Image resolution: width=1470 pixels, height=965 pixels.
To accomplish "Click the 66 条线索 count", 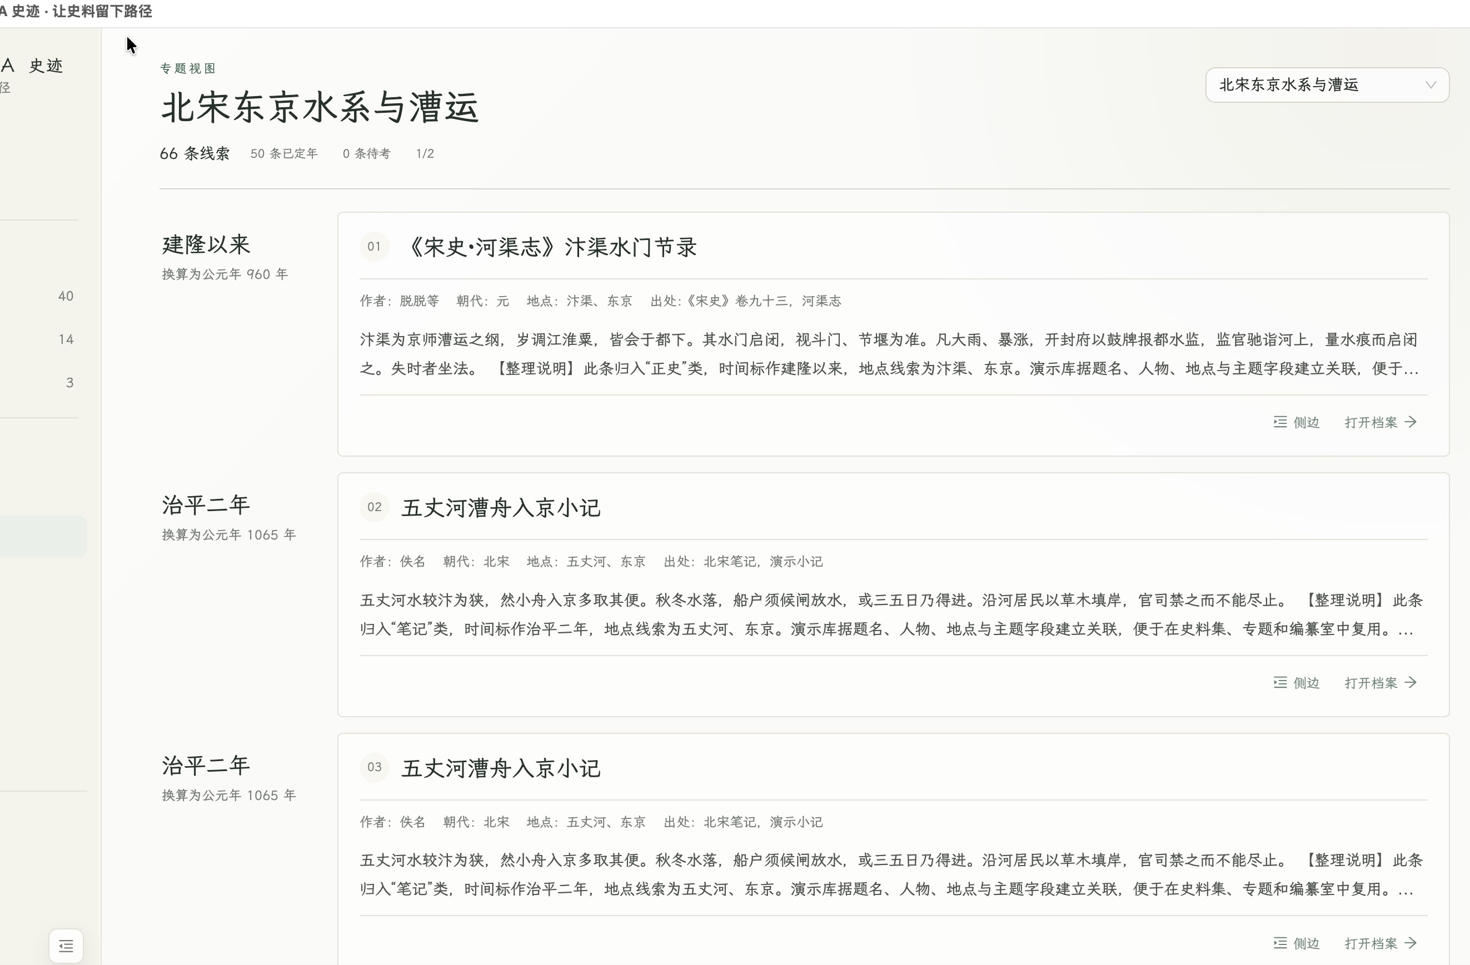I will [x=195, y=154].
